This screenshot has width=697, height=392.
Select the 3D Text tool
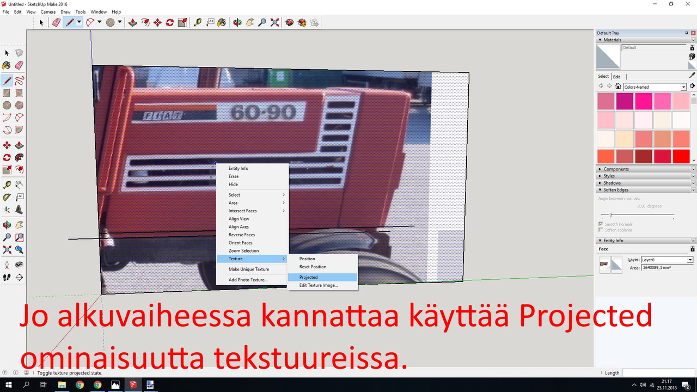coord(19,210)
